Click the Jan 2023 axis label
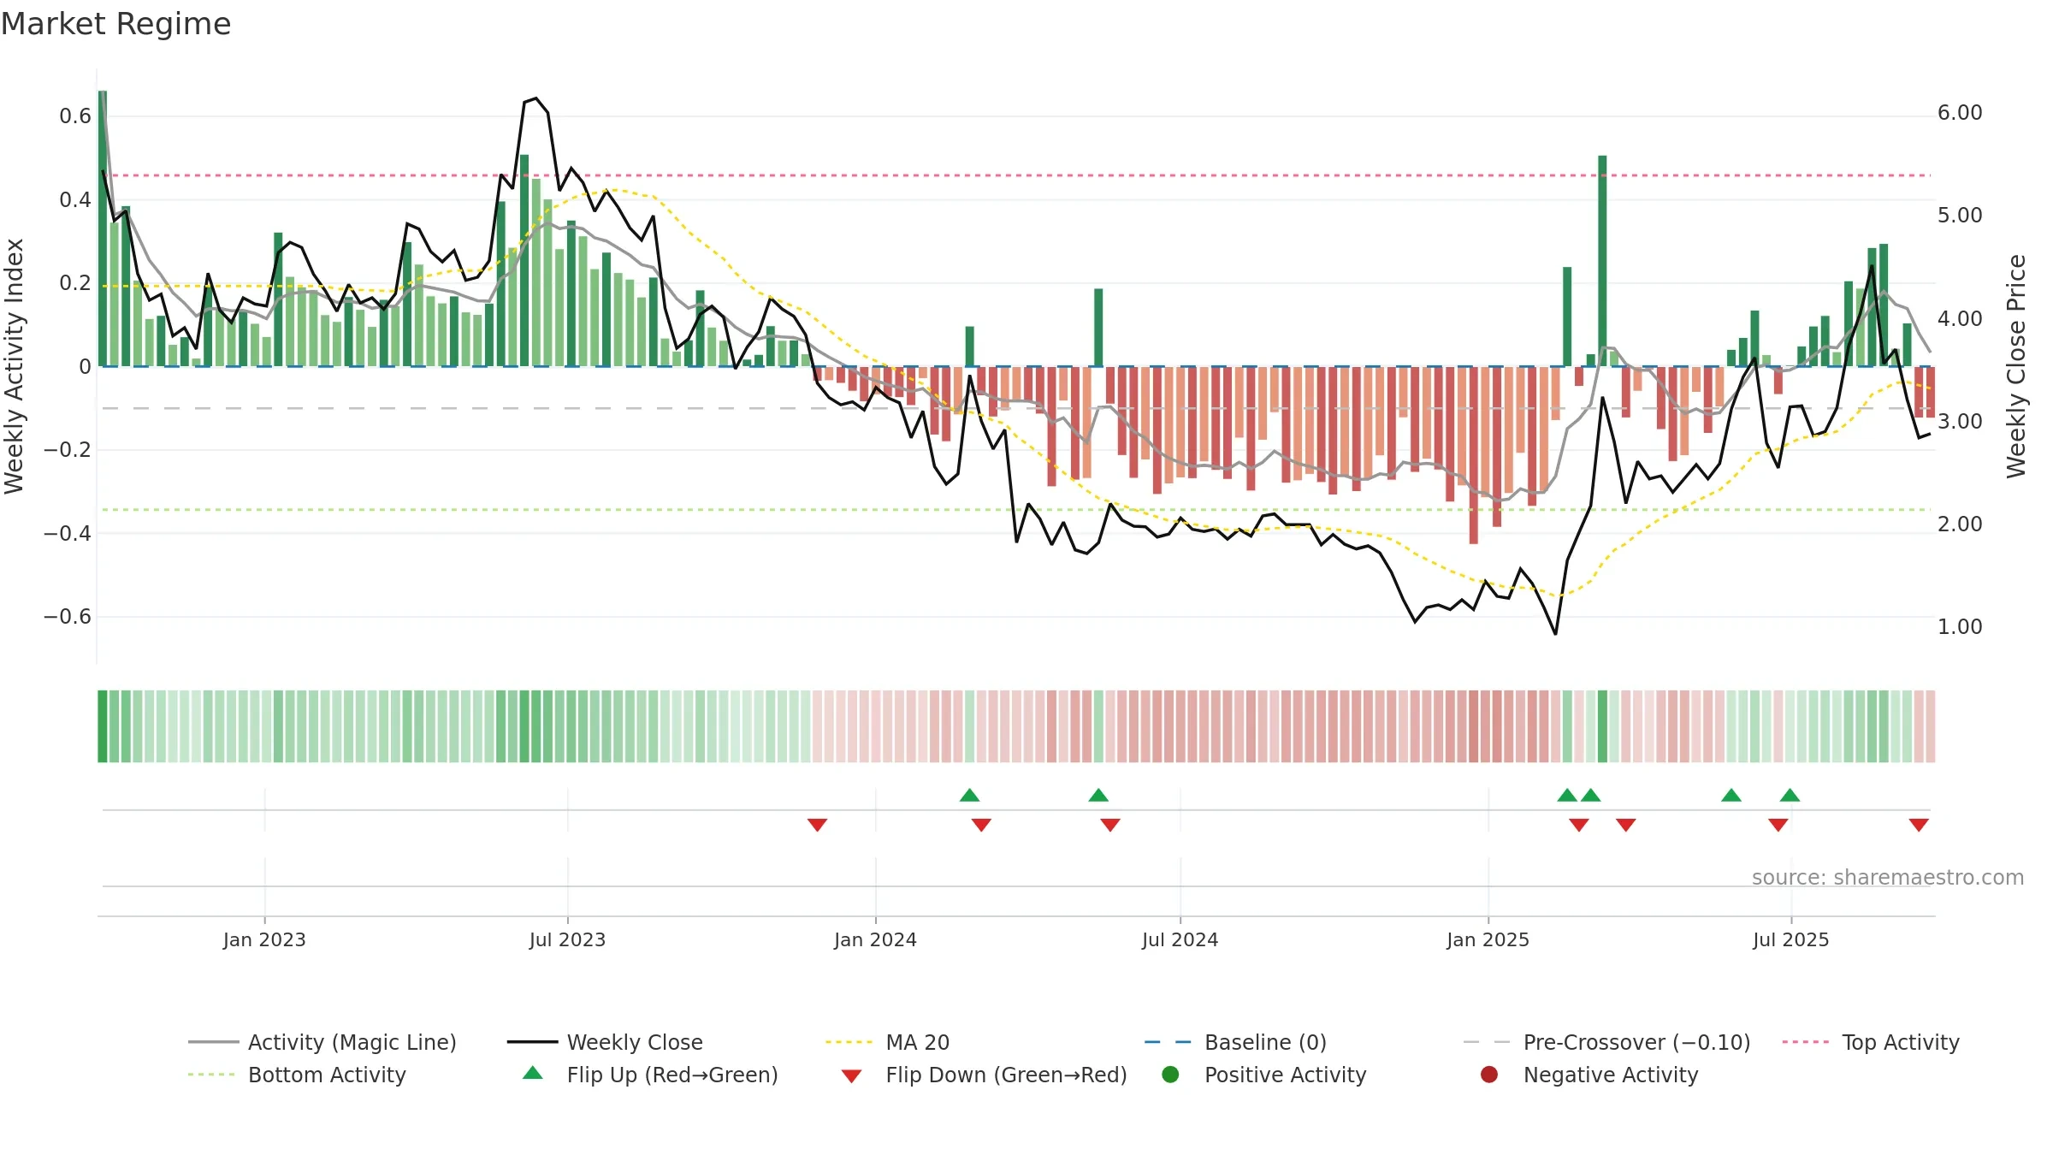This screenshot has height=1155, width=2053. 264,939
